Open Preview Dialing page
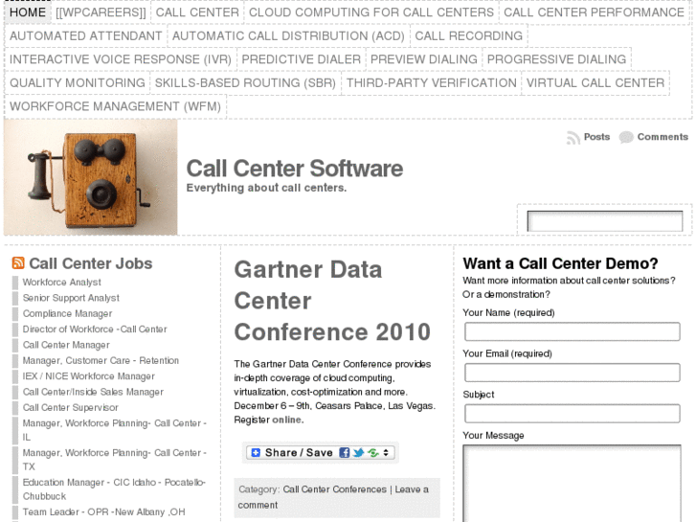Image resolution: width=696 pixels, height=522 pixels. [x=424, y=59]
